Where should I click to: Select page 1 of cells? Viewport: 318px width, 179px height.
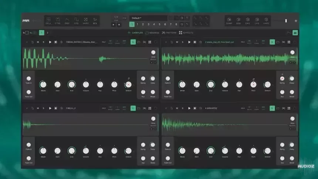tap(41, 33)
